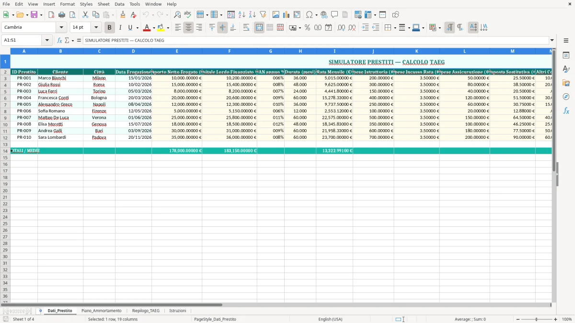Click the English (USA) language status
Viewport: 575px width, 323px height.
330,319
